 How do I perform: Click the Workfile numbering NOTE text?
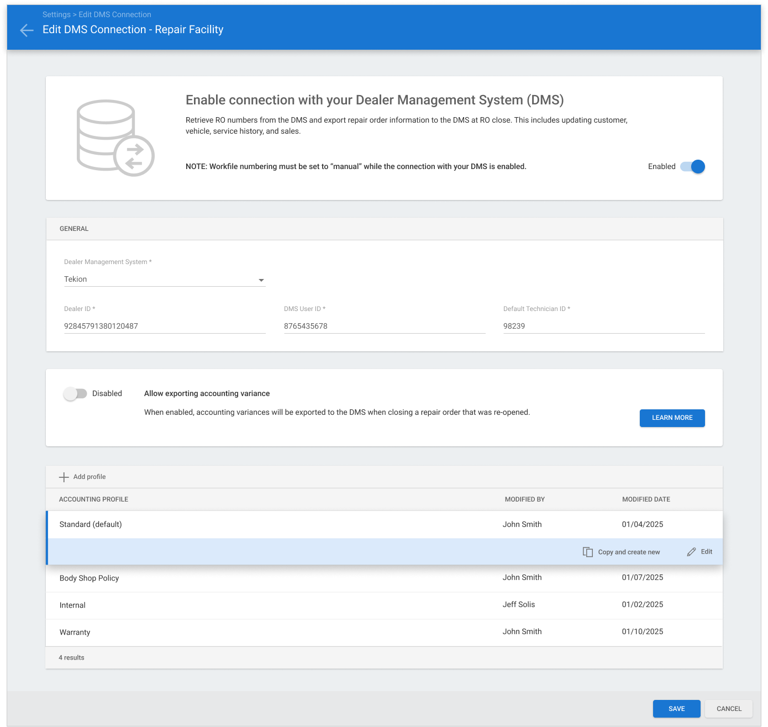pyautogui.click(x=355, y=166)
